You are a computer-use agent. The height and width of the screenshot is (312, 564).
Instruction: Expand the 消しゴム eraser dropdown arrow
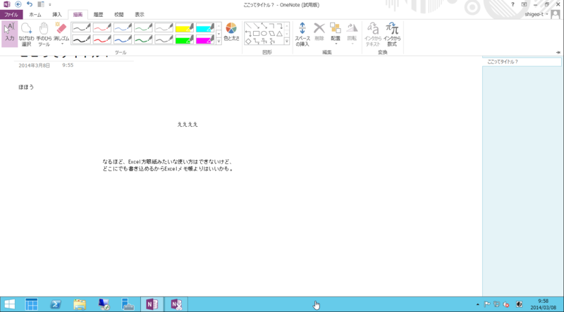point(62,44)
